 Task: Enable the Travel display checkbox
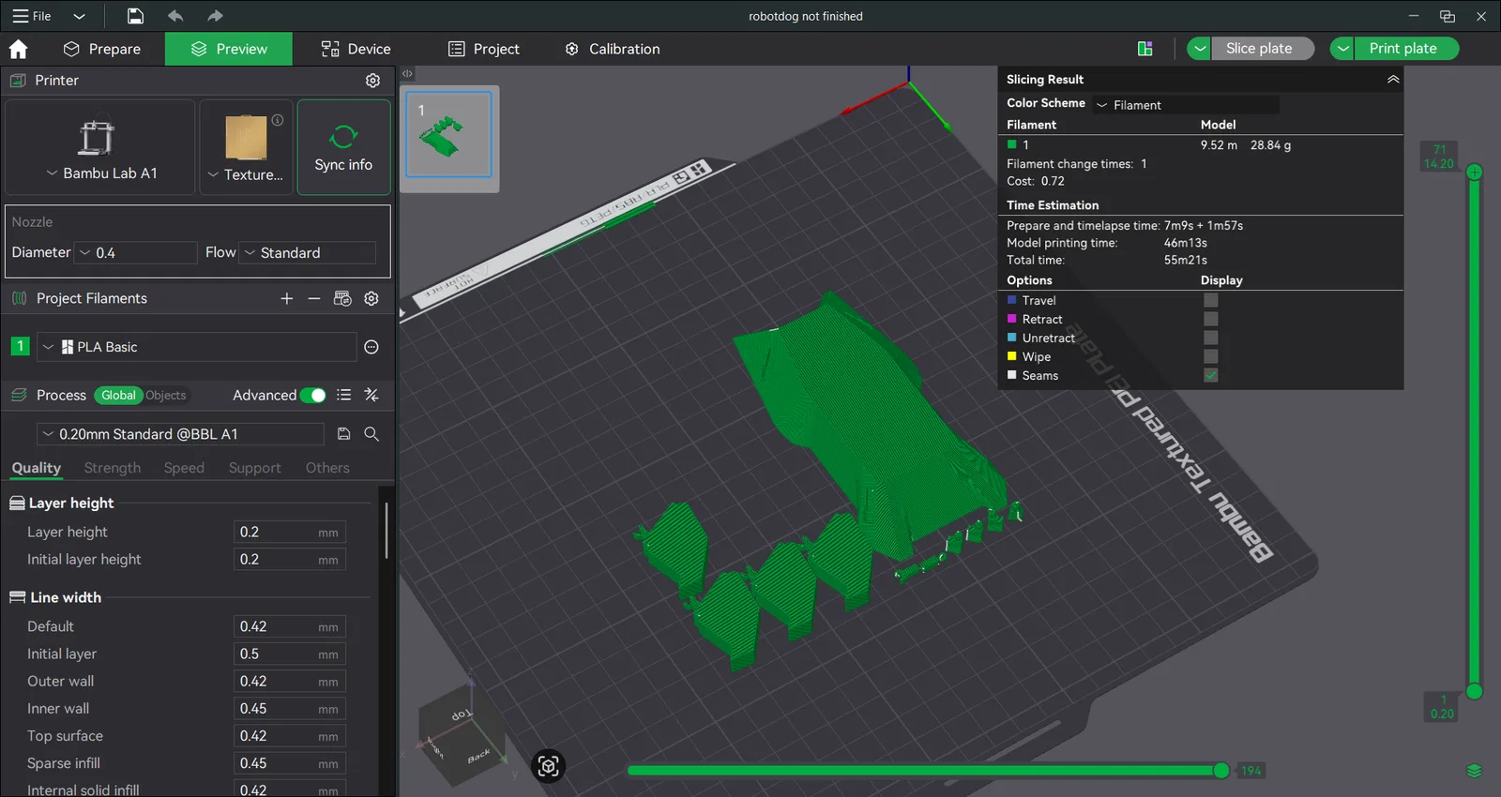1211,300
